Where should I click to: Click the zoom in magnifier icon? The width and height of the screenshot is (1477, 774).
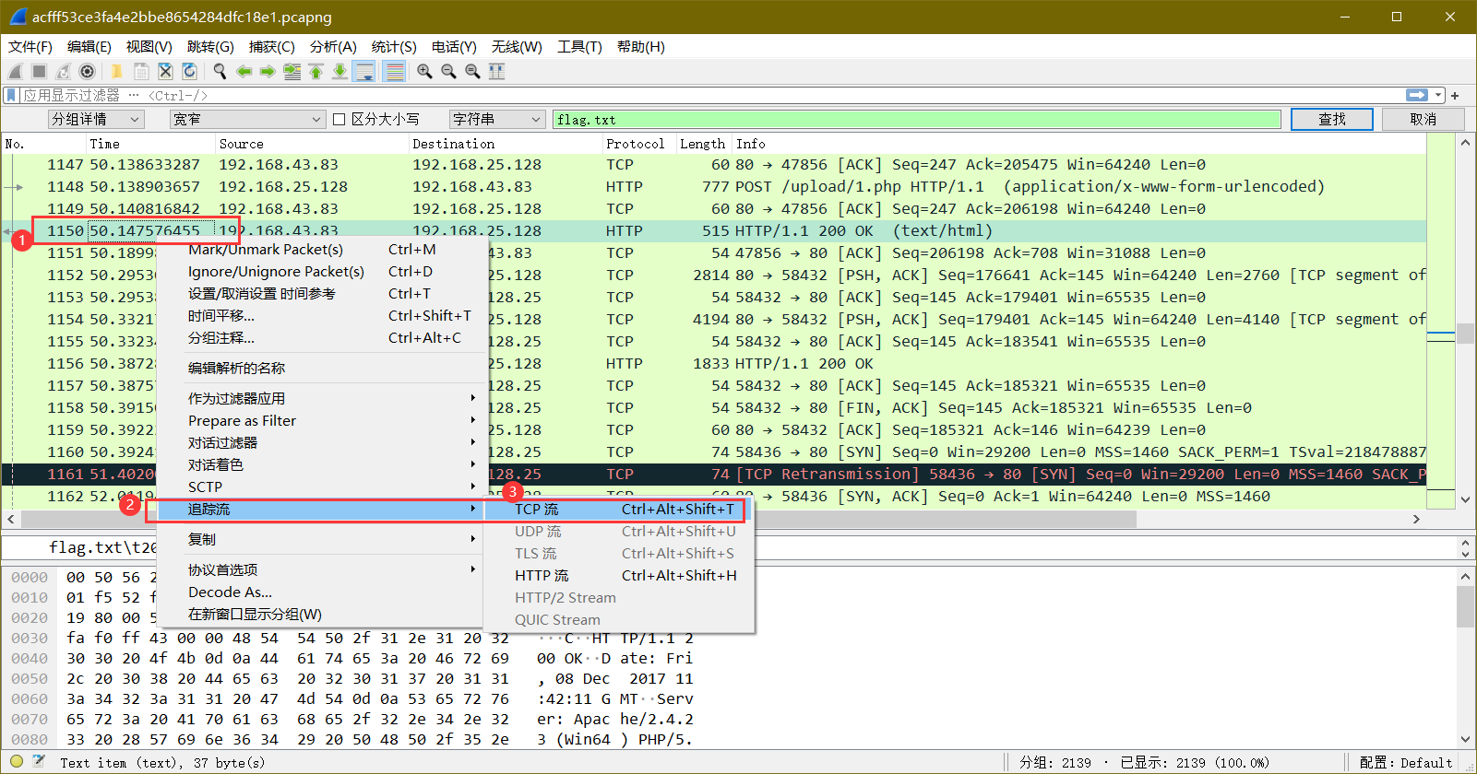click(x=424, y=71)
